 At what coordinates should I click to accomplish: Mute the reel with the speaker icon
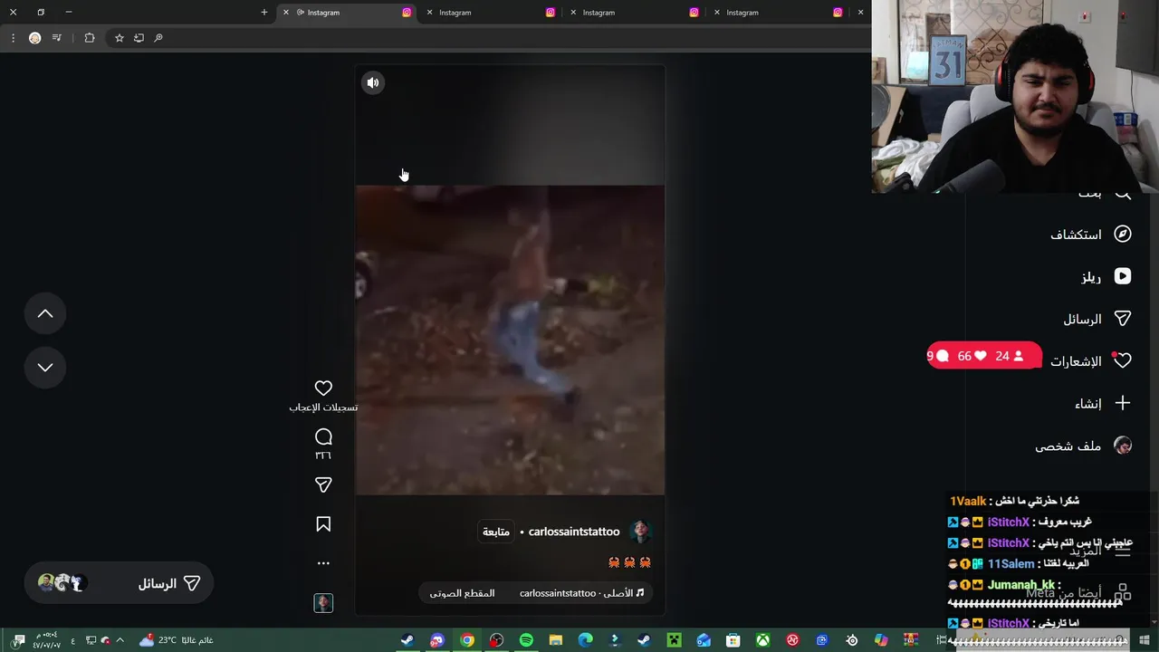[373, 82]
